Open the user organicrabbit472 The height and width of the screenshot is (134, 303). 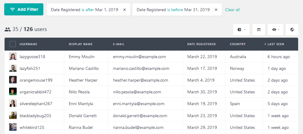pos(35,92)
